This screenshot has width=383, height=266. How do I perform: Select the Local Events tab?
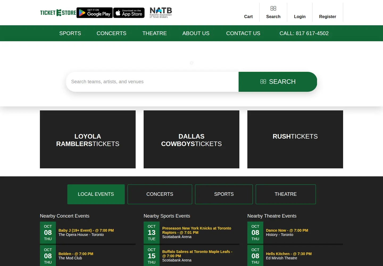[x=96, y=194]
